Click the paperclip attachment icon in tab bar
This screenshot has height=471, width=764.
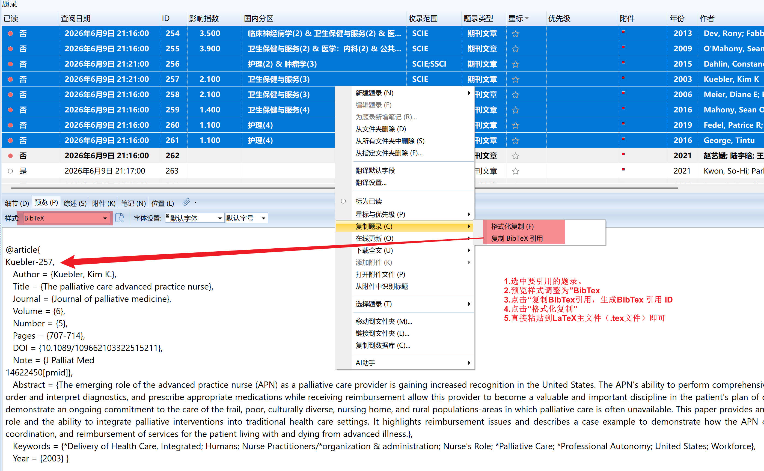(186, 202)
